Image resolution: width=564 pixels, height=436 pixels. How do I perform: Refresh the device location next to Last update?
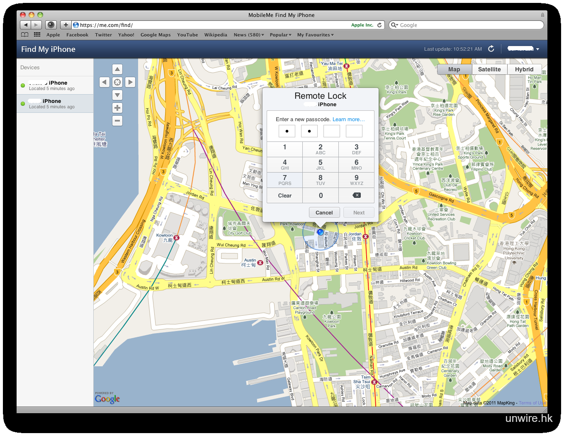(491, 49)
